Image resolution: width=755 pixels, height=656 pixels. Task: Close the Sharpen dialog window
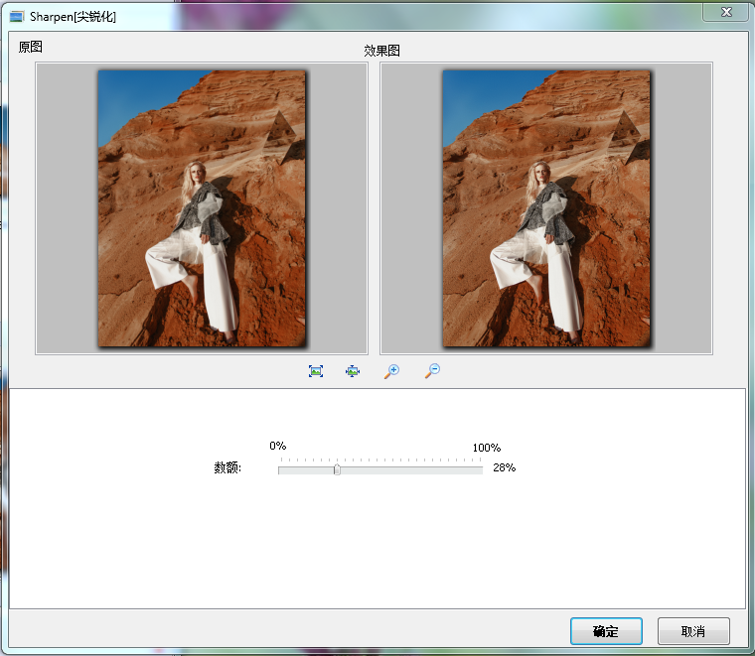(725, 11)
